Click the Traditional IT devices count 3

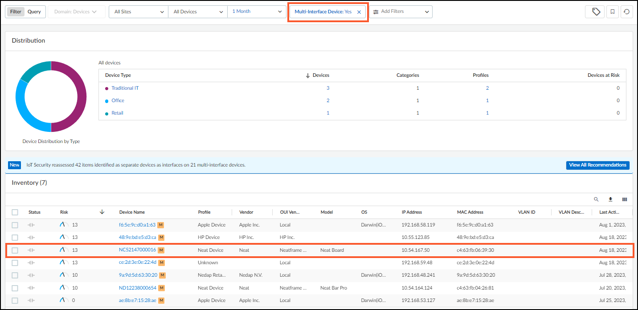click(328, 88)
